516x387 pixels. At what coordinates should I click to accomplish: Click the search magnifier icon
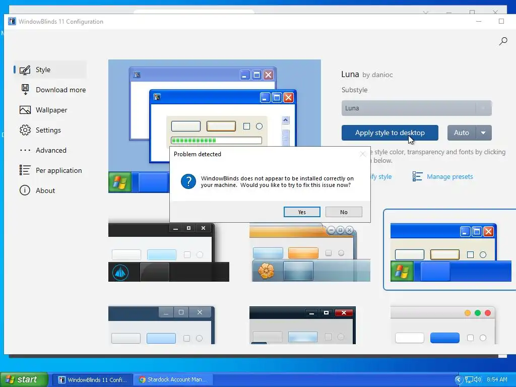[503, 41]
